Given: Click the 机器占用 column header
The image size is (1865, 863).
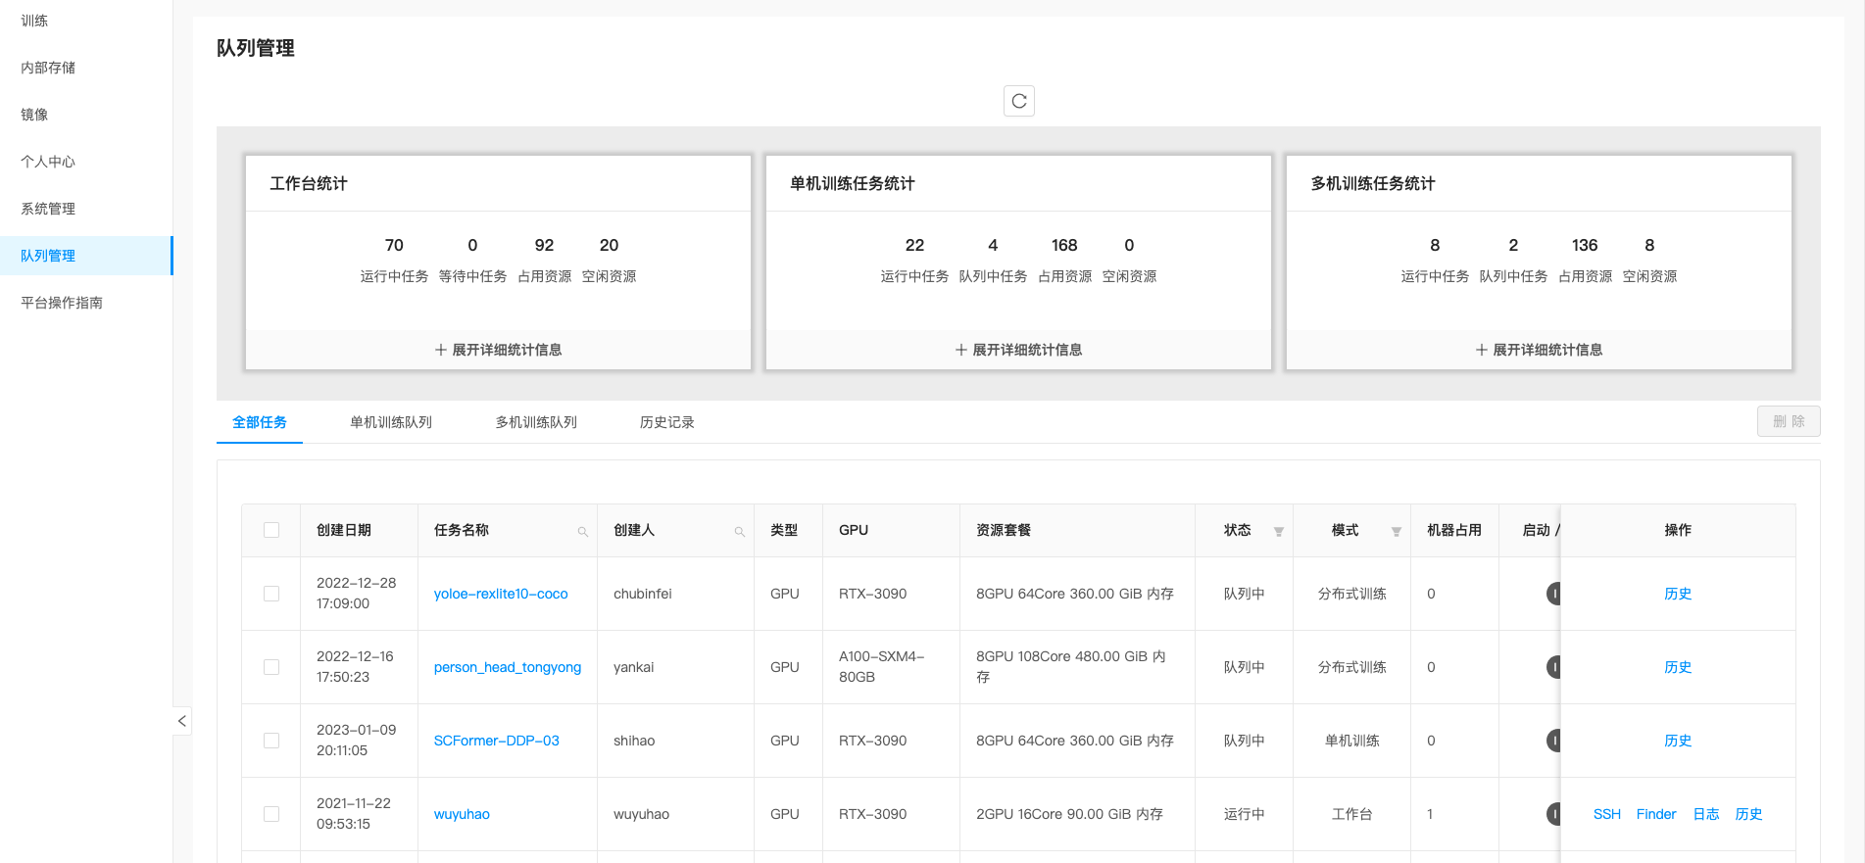Looking at the screenshot, I should tap(1454, 530).
